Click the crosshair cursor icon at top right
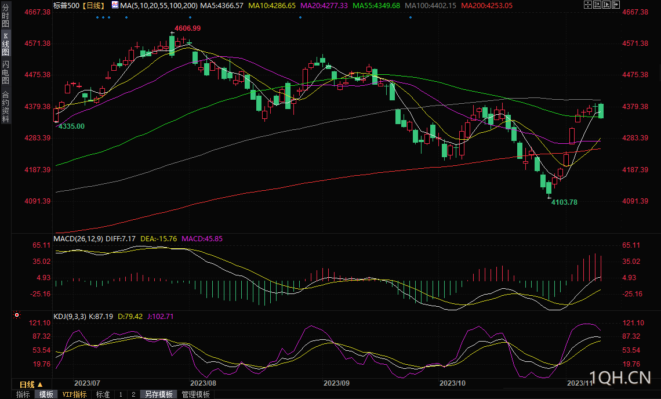The height and width of the screenshot is (399, 661). point(588,5)
